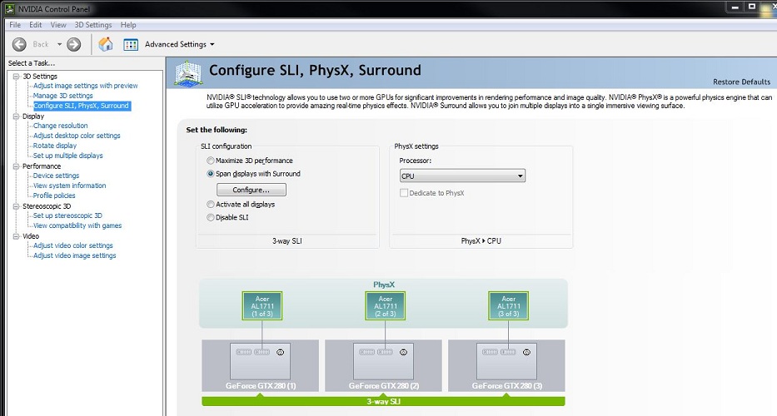This screenshot has height=416, width=777.
Task: Open Set up multiple displays
Action: click(x=68, y=156)
